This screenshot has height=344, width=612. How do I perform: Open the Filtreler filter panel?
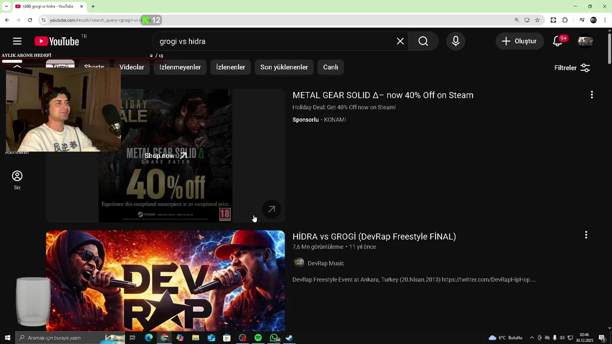[x=572, y=68]
